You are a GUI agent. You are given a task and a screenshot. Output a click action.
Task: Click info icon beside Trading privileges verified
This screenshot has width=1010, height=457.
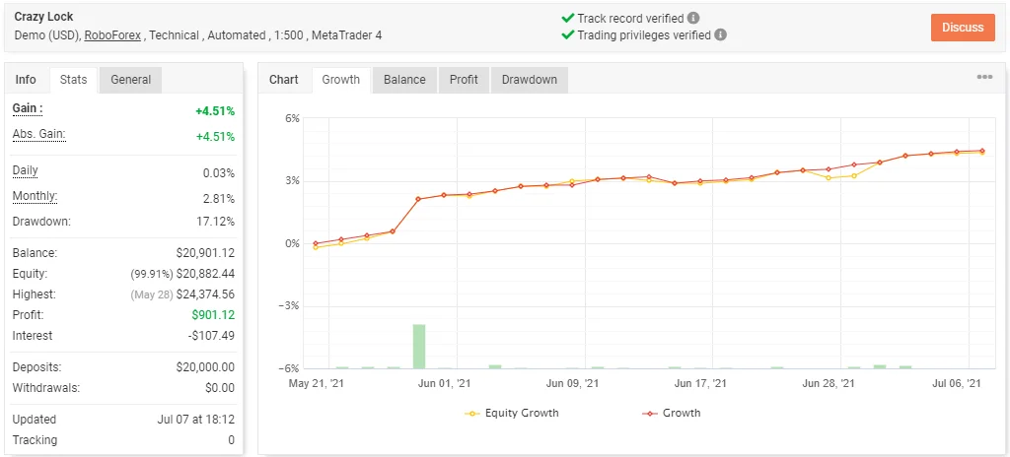tap(721, 34)
